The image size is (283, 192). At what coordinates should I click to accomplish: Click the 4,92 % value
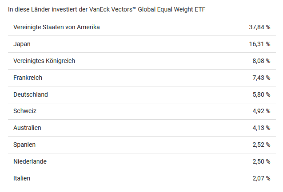pos(261,111)
